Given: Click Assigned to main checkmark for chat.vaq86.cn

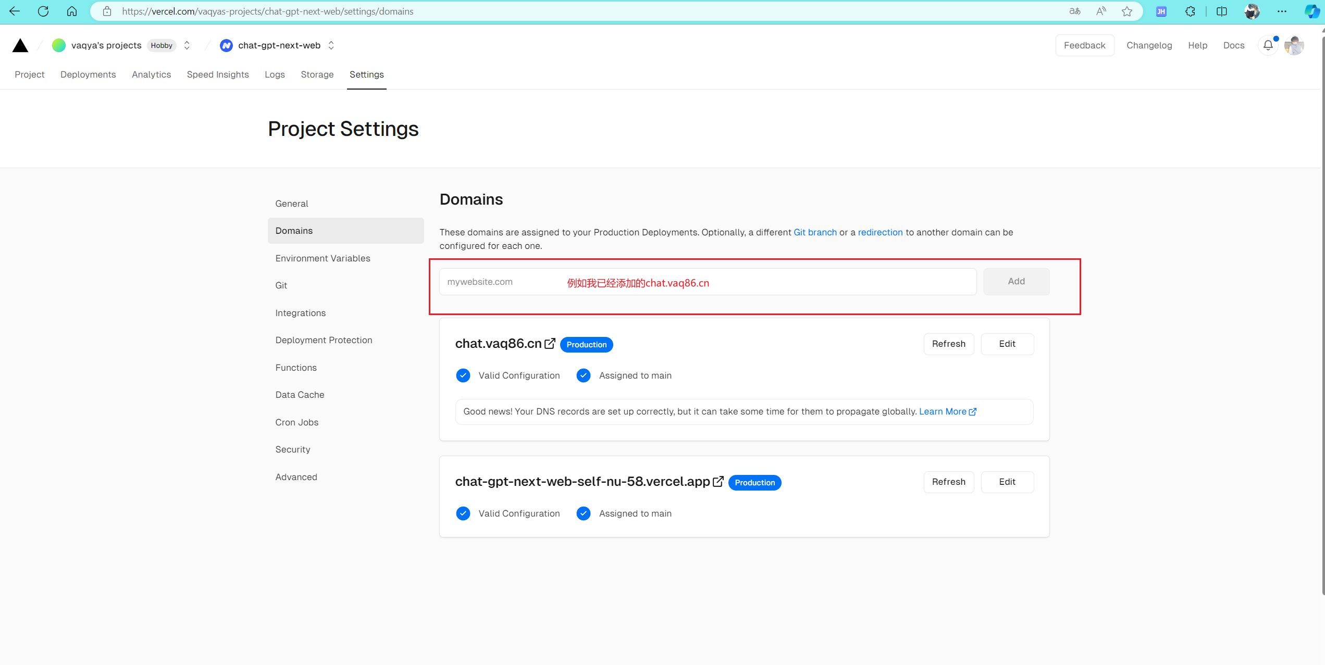Looking at the screenshot, I should (x=584, y=375).
